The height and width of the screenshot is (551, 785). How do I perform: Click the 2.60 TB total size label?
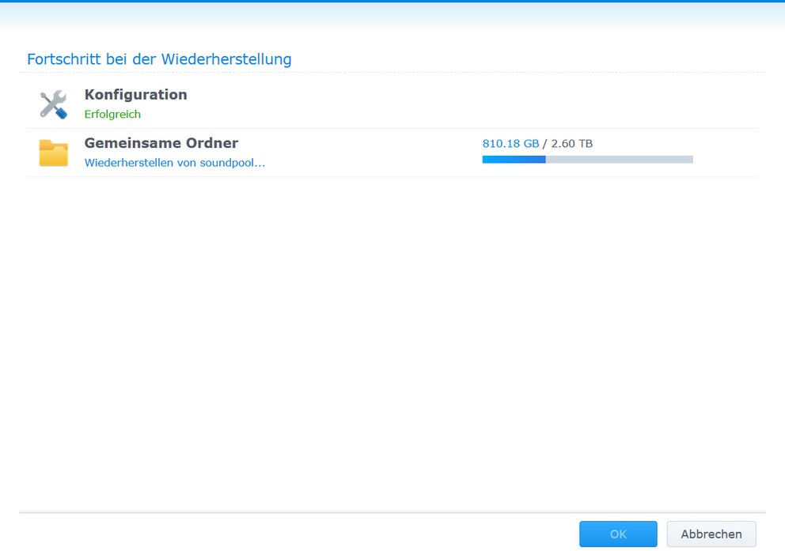pyautogui.click(x=571, y=144)
